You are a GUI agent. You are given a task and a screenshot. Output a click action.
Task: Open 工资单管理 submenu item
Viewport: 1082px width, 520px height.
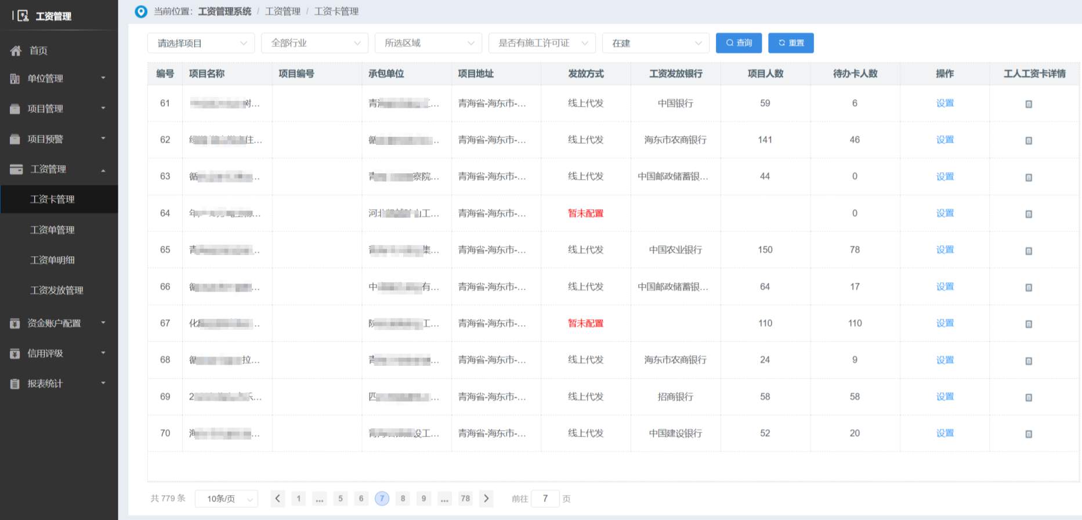(x=52, y=230)
